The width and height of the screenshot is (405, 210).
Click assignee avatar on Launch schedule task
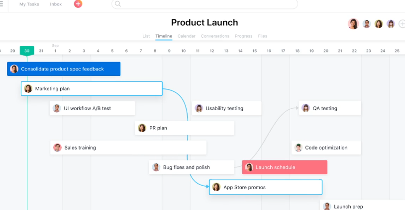click(249, 167)
